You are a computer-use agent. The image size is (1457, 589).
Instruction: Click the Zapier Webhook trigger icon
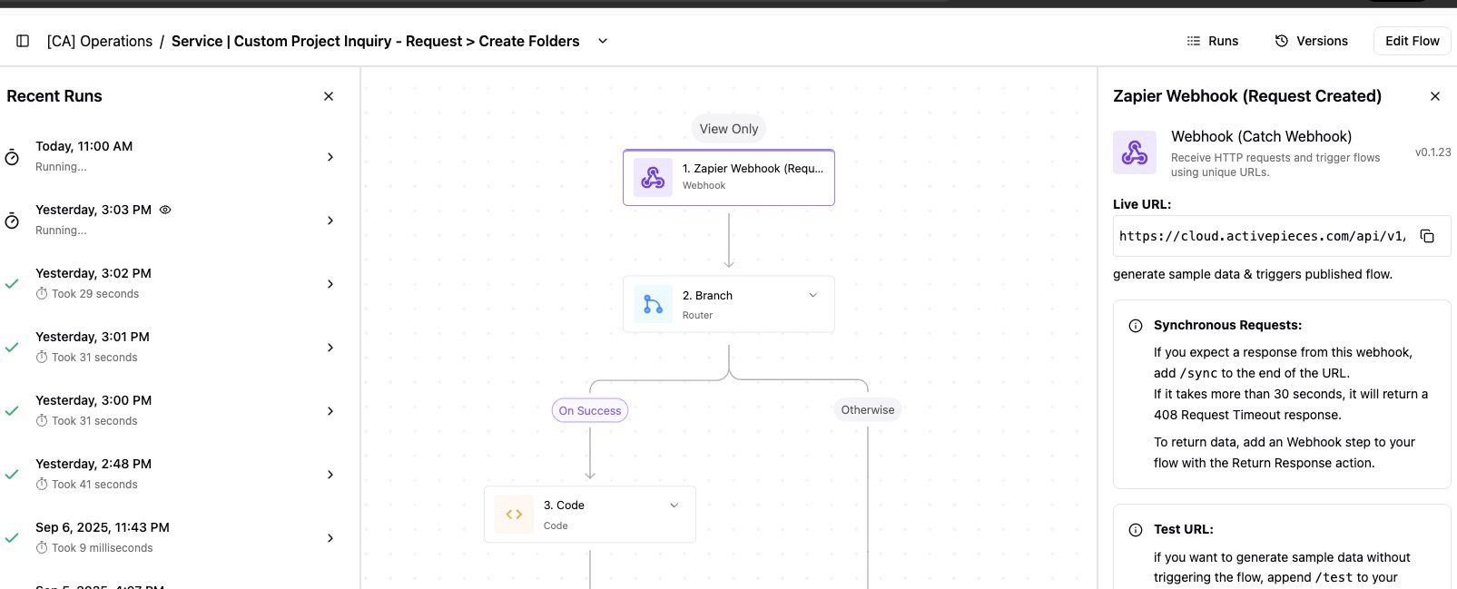653,177
